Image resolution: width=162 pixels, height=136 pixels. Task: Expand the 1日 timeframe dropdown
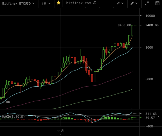click(x=46, y=4)
